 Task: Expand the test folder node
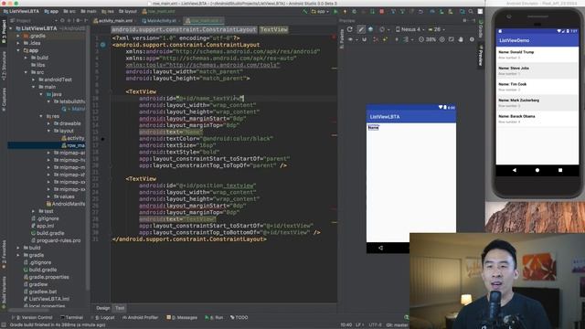click(x=34, y=211)
